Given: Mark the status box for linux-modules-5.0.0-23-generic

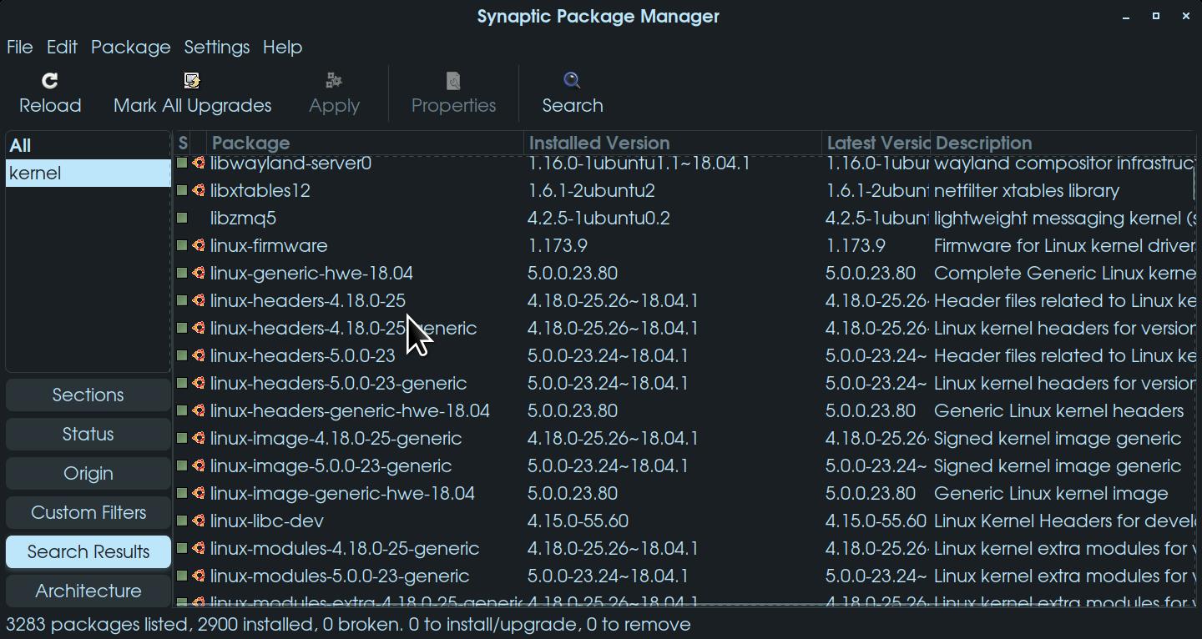Looking at the screenshot, I should (182, 576).
